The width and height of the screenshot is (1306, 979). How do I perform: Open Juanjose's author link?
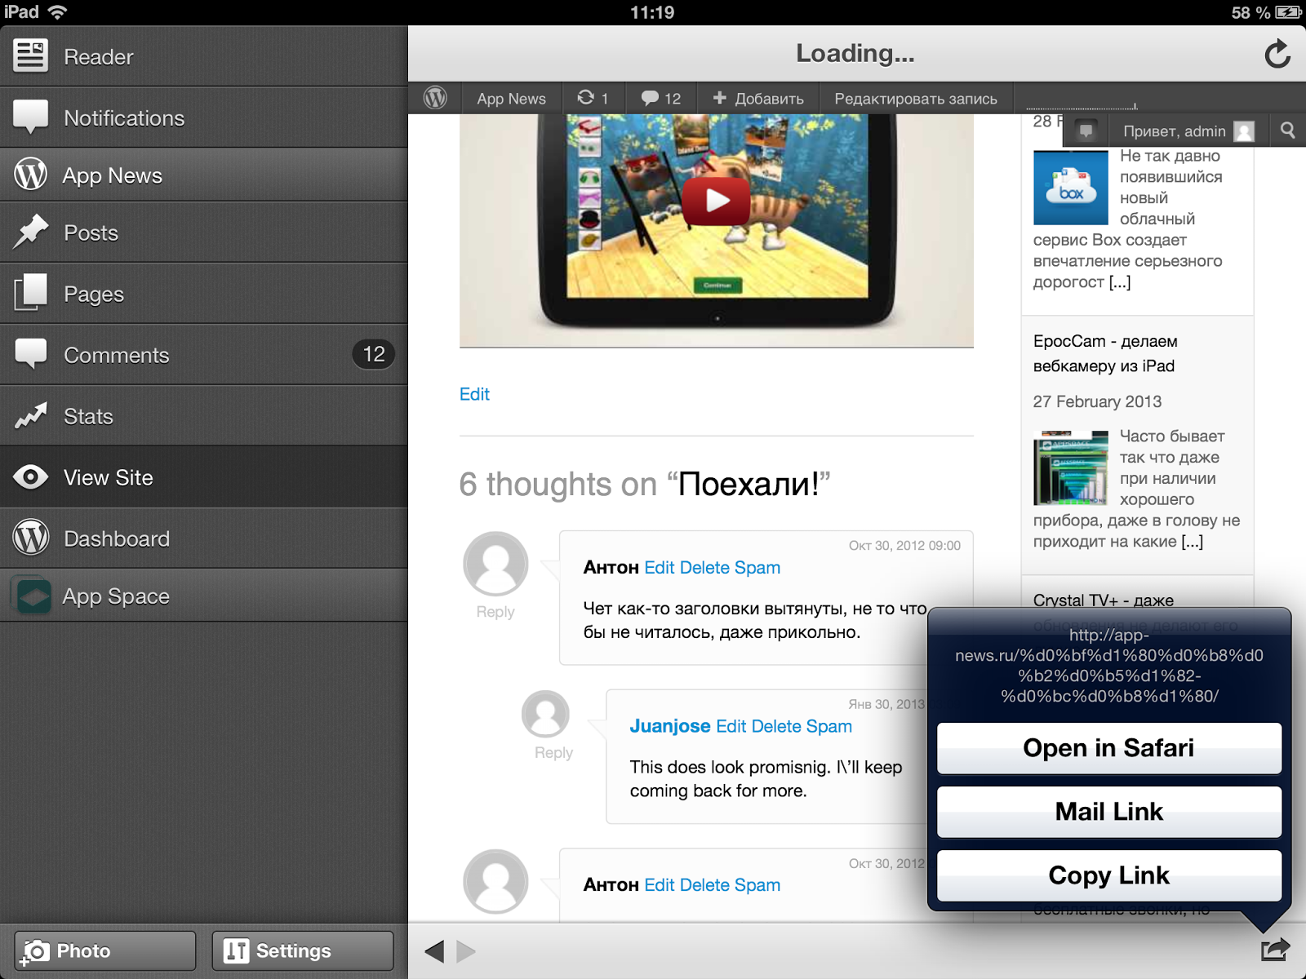point(670,726)
